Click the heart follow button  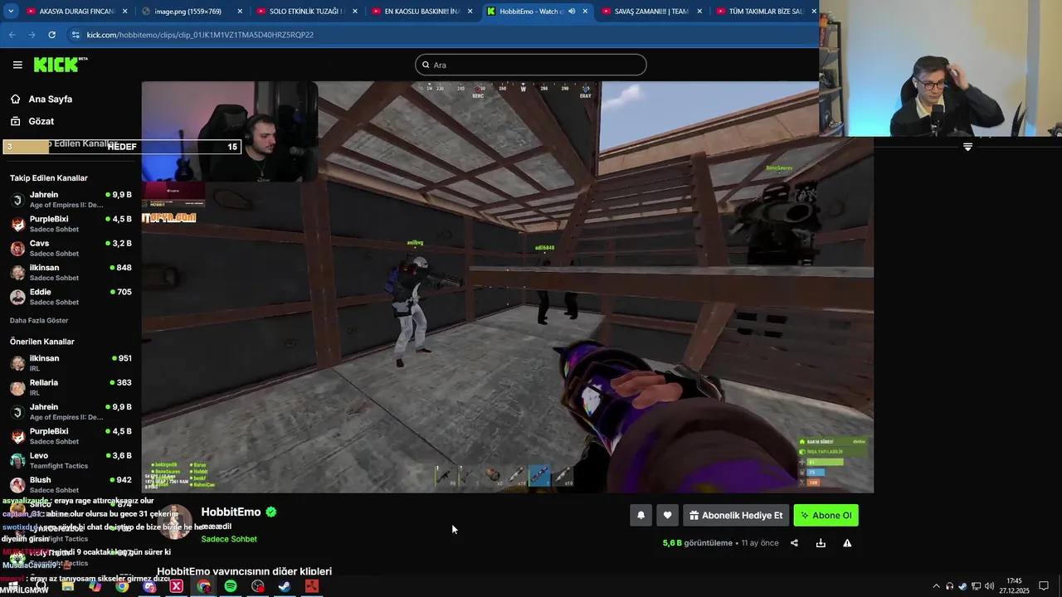667,515
